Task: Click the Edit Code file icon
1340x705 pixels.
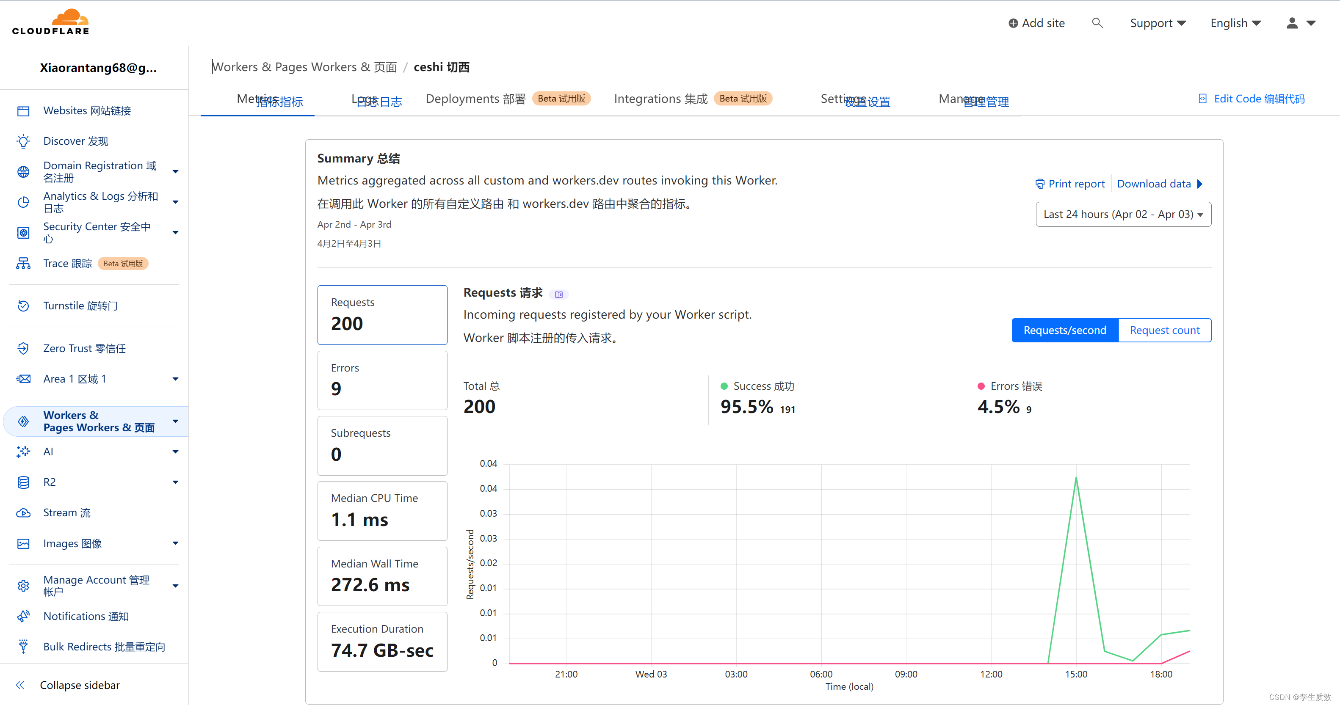Action: tap(1202, 99)
